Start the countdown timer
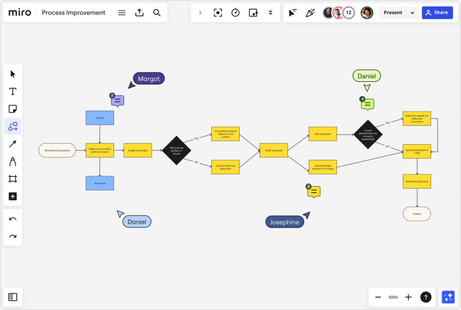 (x=235, y=13)
